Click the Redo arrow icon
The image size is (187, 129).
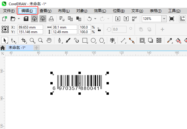click(102, 19)
